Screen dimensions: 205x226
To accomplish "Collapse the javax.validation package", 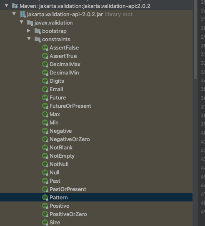I will point(22,22).
